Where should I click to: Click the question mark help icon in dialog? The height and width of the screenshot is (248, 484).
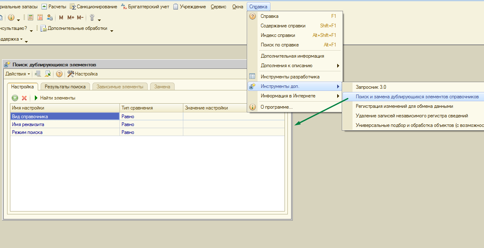click(x=59, y=74)
